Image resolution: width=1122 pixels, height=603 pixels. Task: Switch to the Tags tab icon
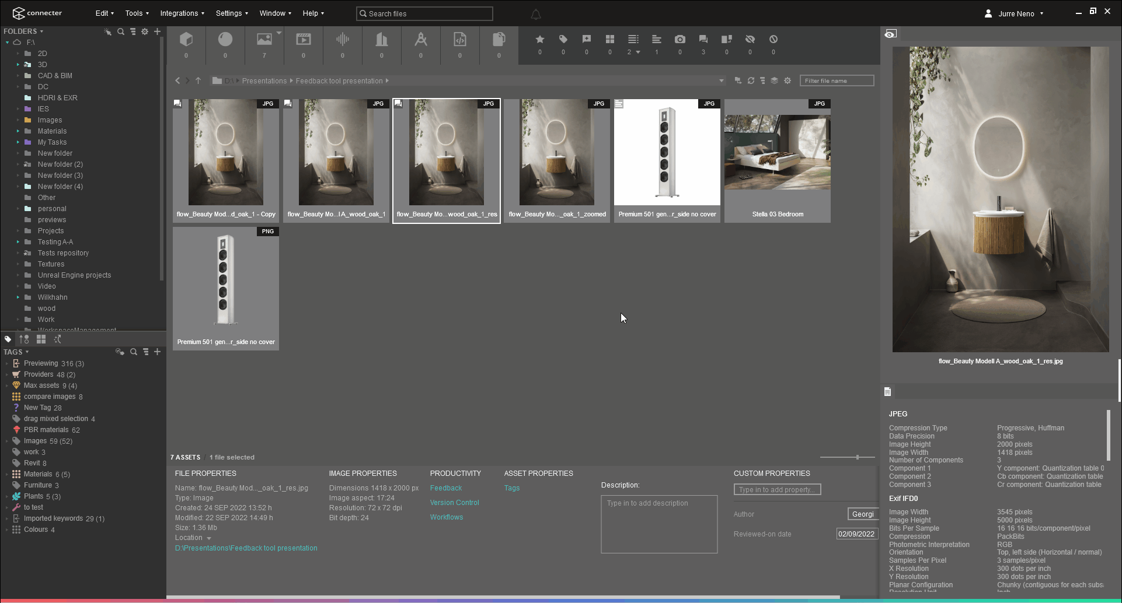pos(8,339)
